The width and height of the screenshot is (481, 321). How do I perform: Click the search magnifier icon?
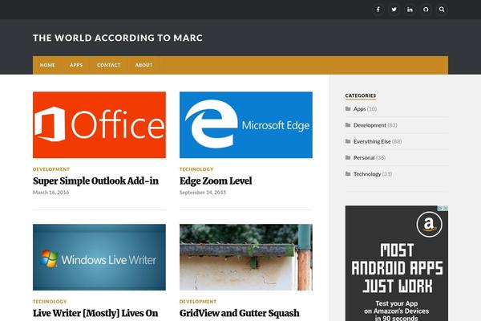click(x=442, y=10)
